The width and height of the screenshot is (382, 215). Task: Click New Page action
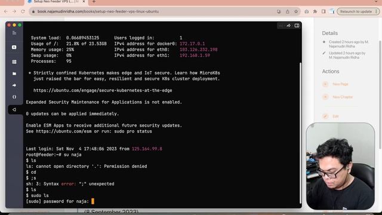tap(340, 84)
